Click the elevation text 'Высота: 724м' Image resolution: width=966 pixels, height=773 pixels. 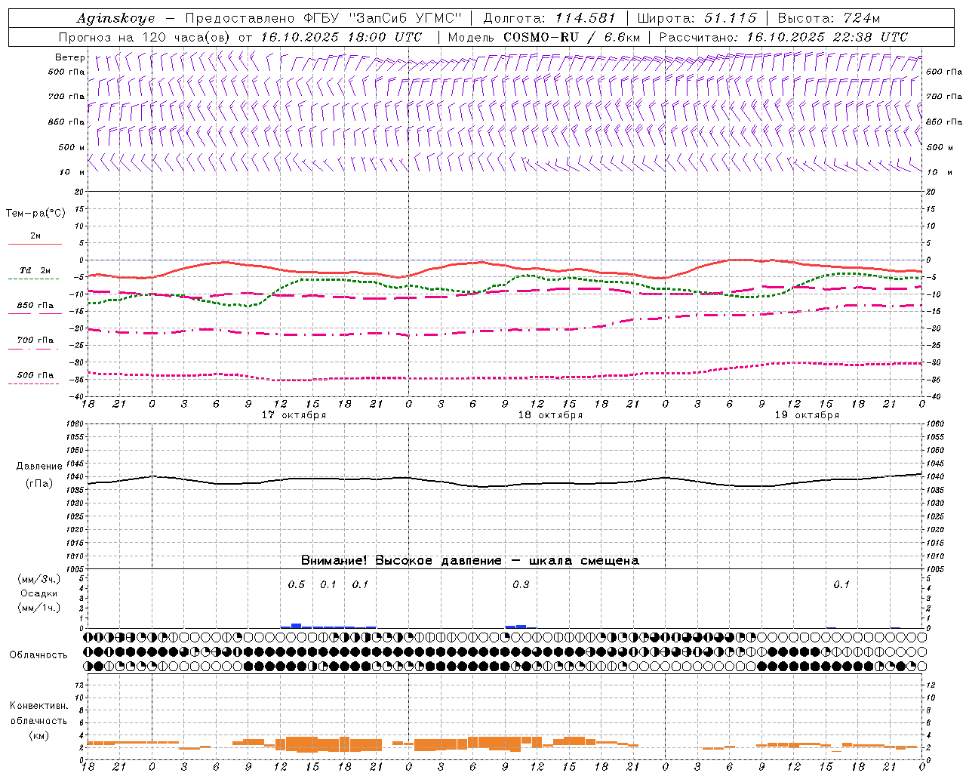point(829,18)
